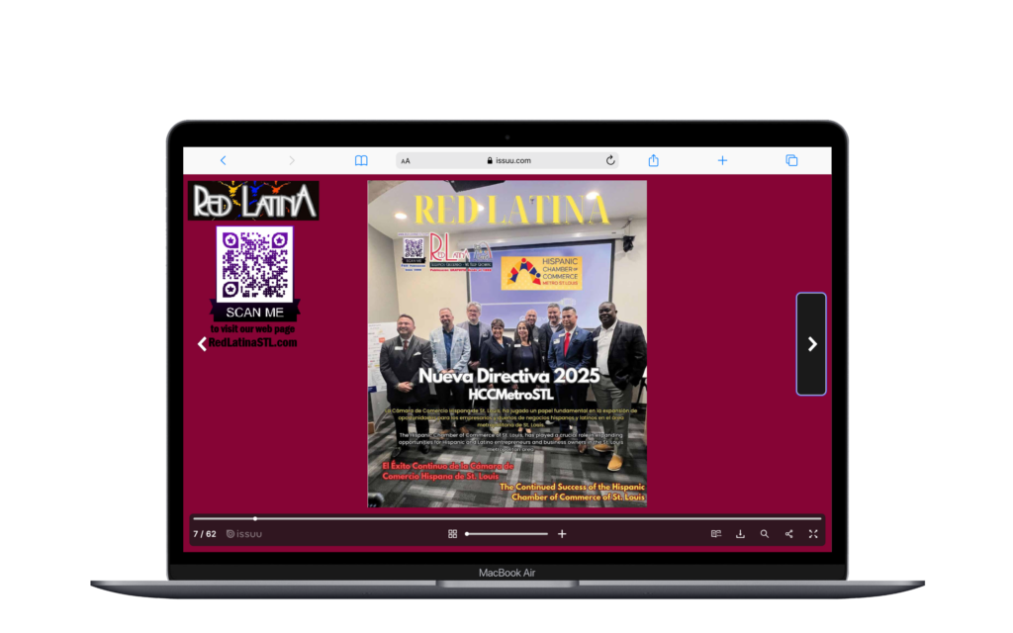The image size is (1013, 633).
Task: Tap the AA reader text-size button
Action: point(406,161)
